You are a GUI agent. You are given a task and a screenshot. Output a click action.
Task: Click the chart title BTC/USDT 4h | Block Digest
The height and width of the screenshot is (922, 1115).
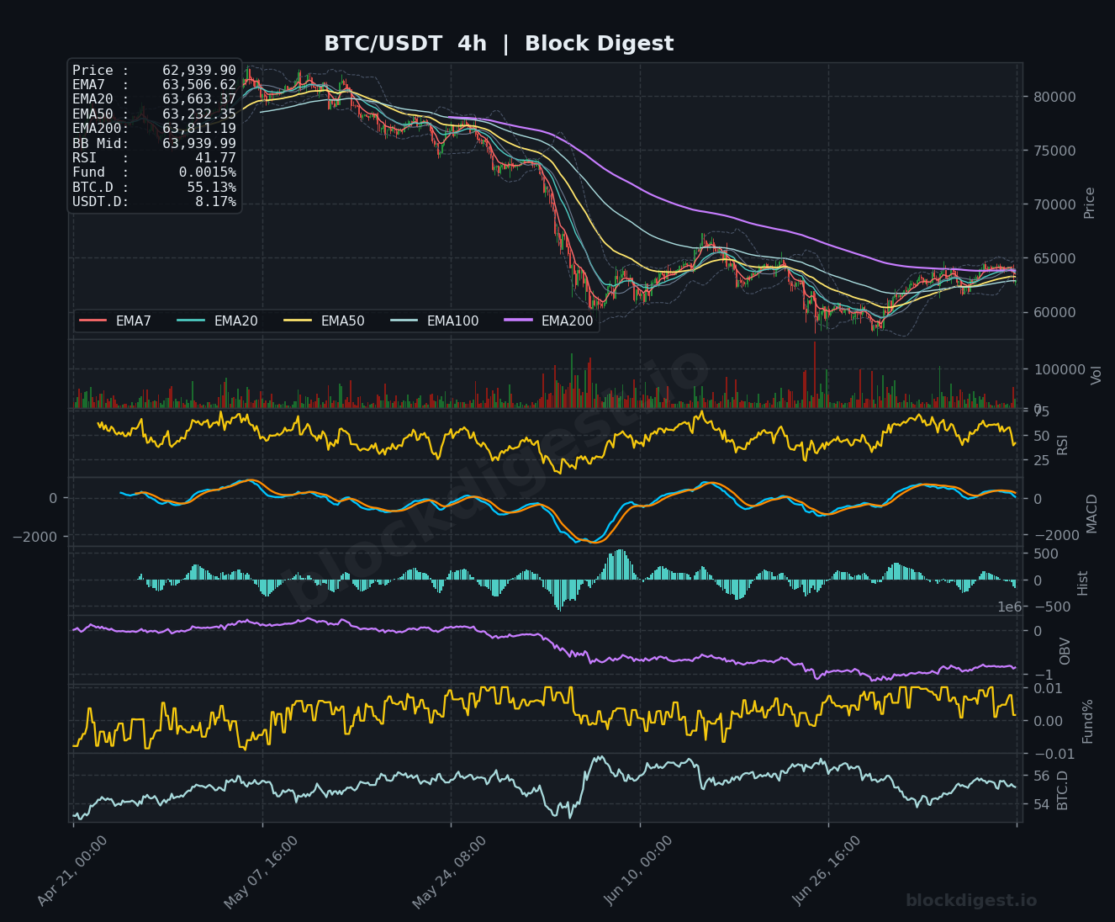[x=499, y=44]
